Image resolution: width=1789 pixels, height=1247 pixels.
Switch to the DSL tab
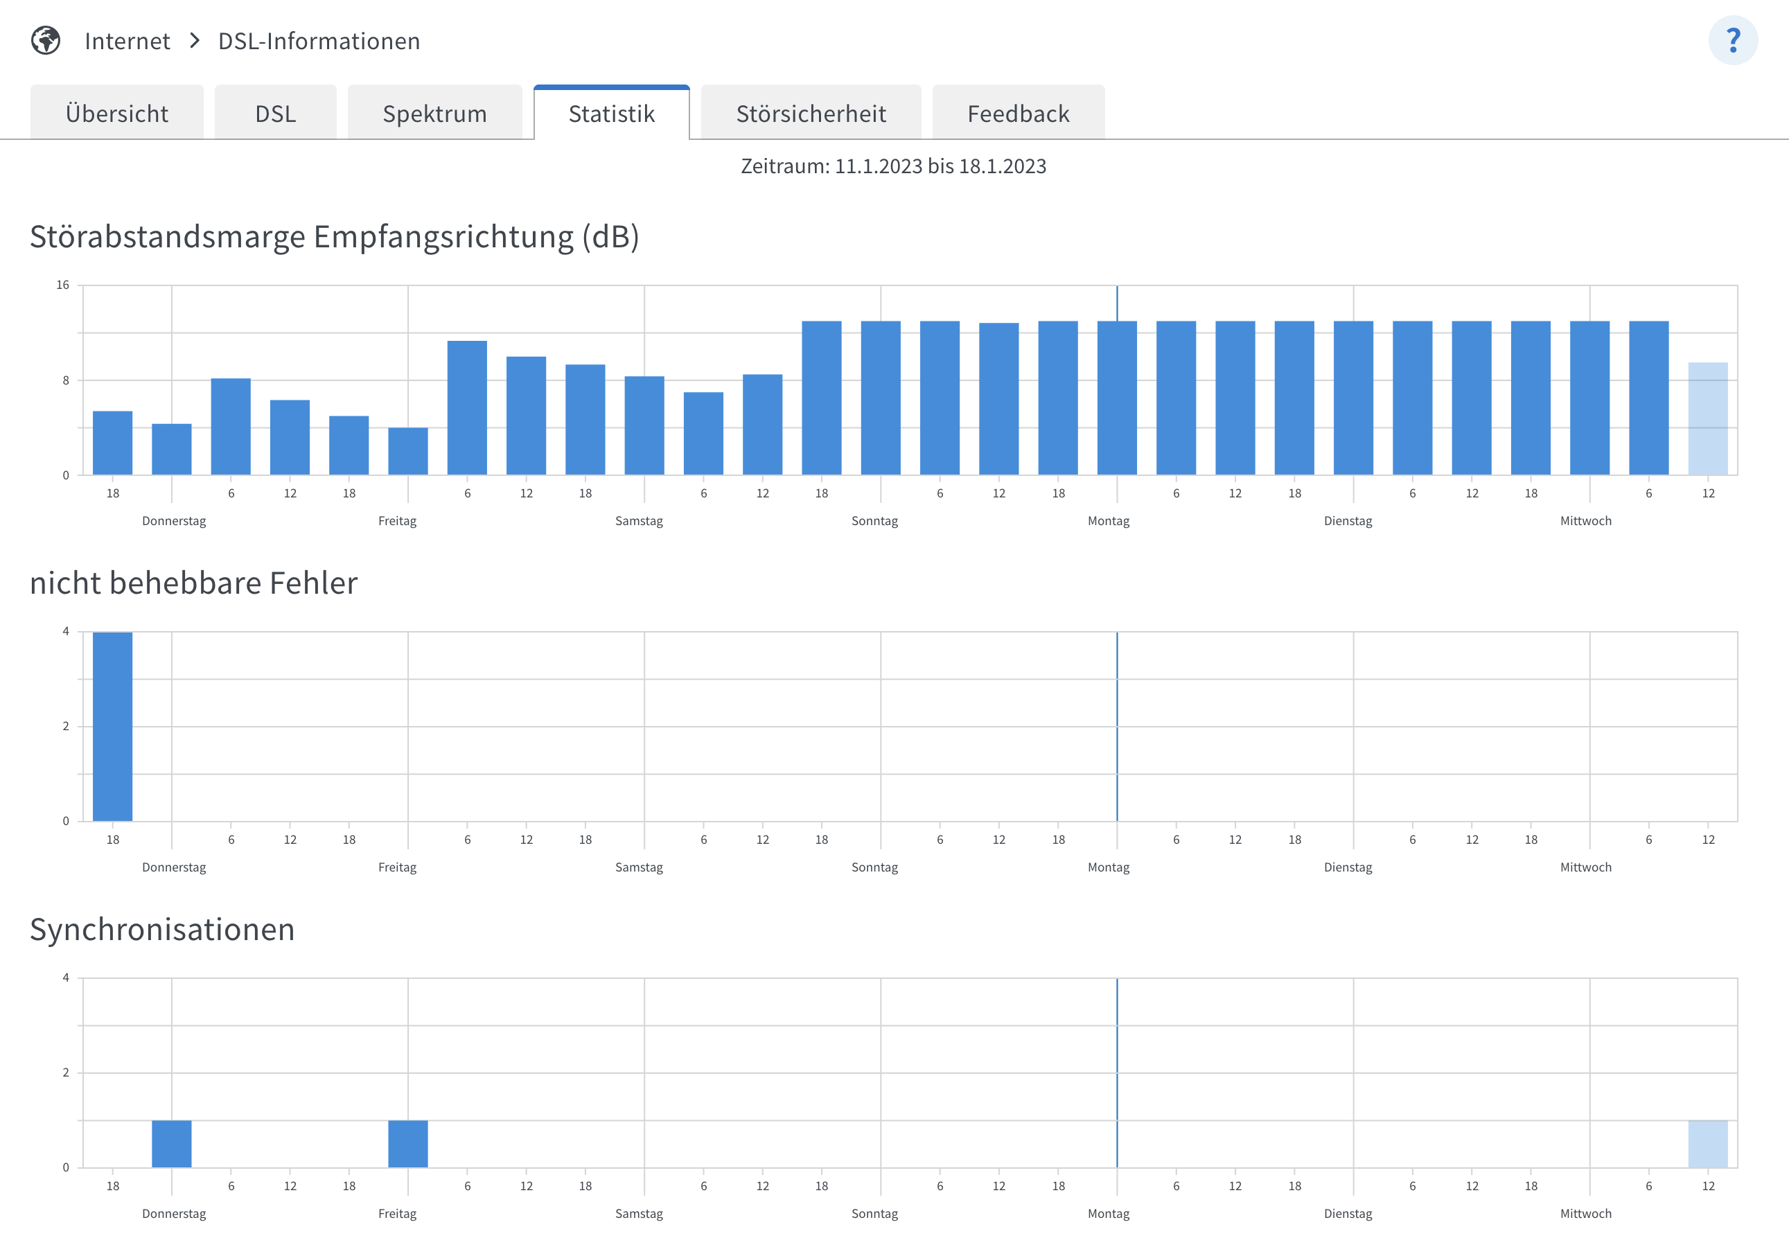275,114
